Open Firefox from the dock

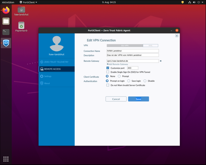6,11
